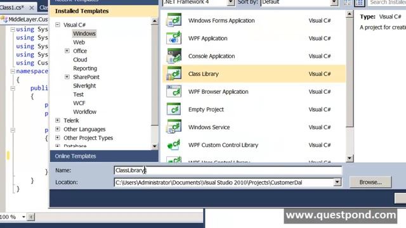Open the .NET Framework 4 dropdown
The height and width of the screenshot is (228, 406).
point(230,3)
